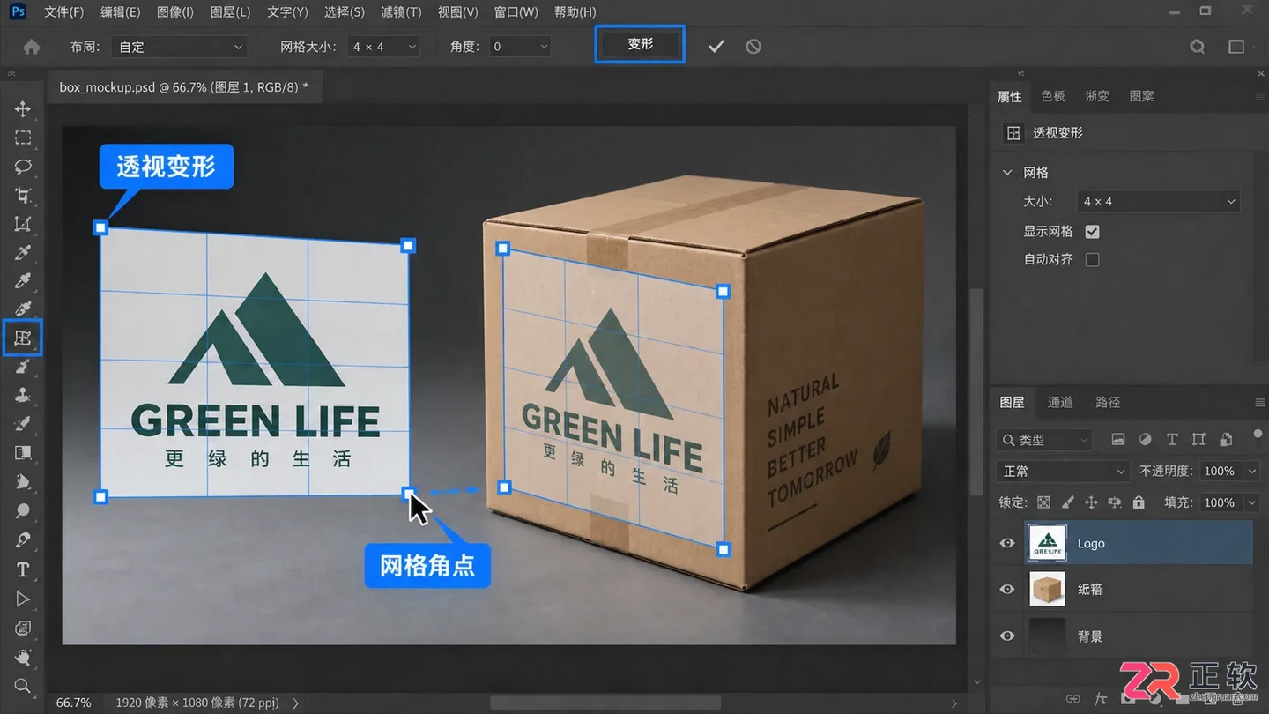Select the Move tool
This screenshot has width=1269, height=714.
pos(23,108)
